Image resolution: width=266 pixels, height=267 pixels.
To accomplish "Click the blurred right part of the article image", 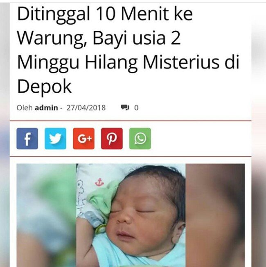I will [215, 215].
